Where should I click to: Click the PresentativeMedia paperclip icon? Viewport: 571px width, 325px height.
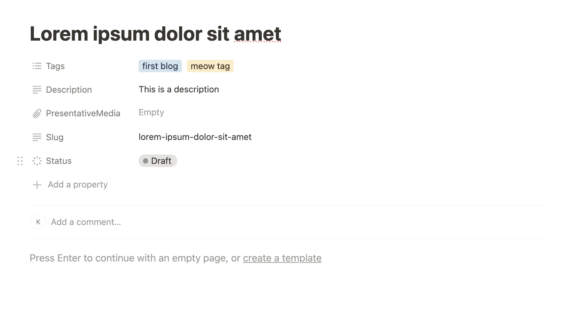coord(37,114)
